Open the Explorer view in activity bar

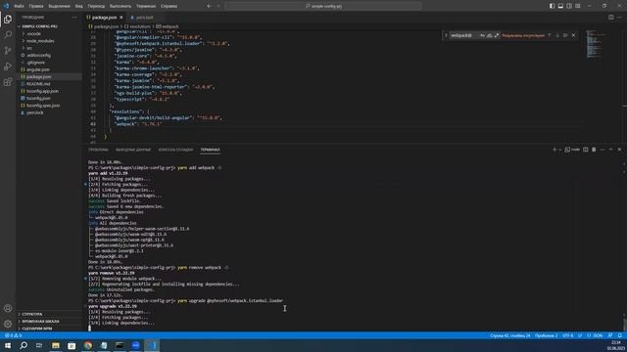(x=8, y=20)
